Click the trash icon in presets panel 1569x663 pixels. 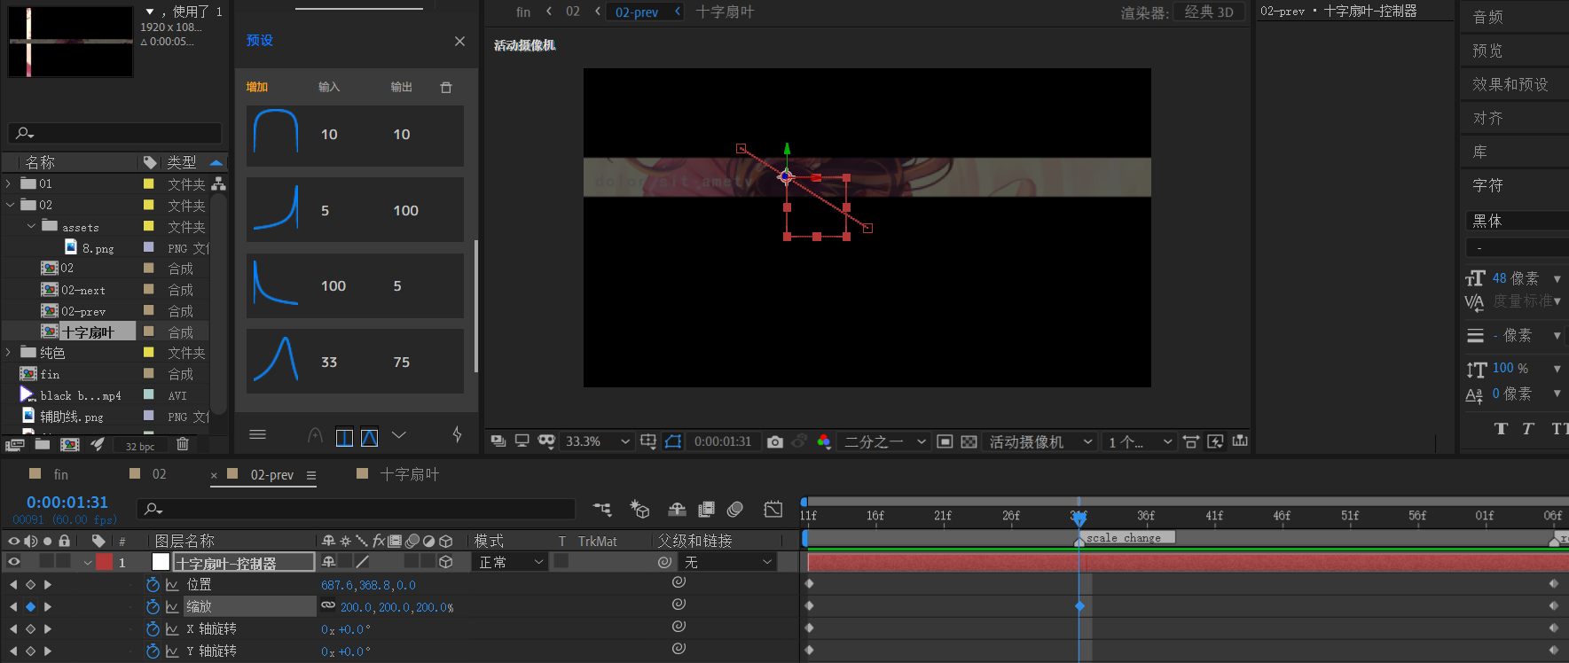(x=446, y=87)
